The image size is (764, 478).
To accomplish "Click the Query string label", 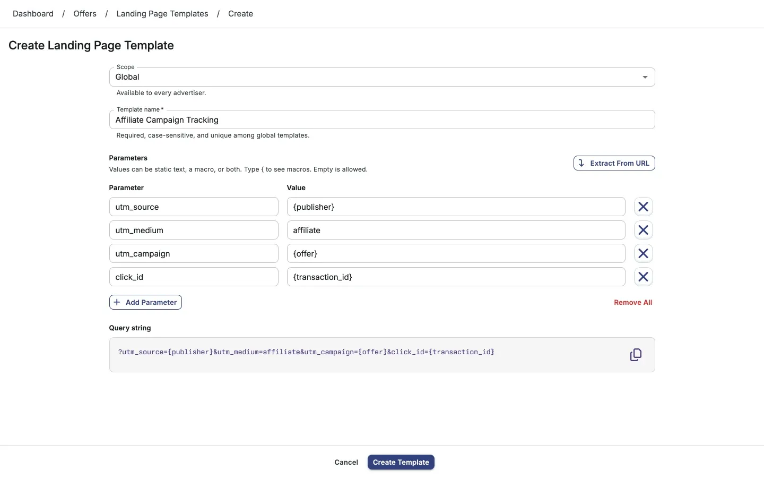I will 130,328.
